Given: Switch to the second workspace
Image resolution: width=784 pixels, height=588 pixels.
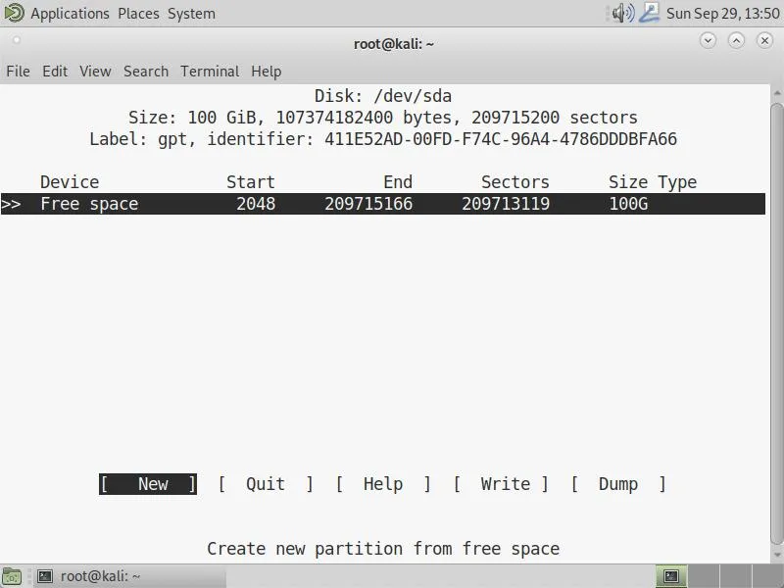Looking at the screenshot, I should 704,576.
